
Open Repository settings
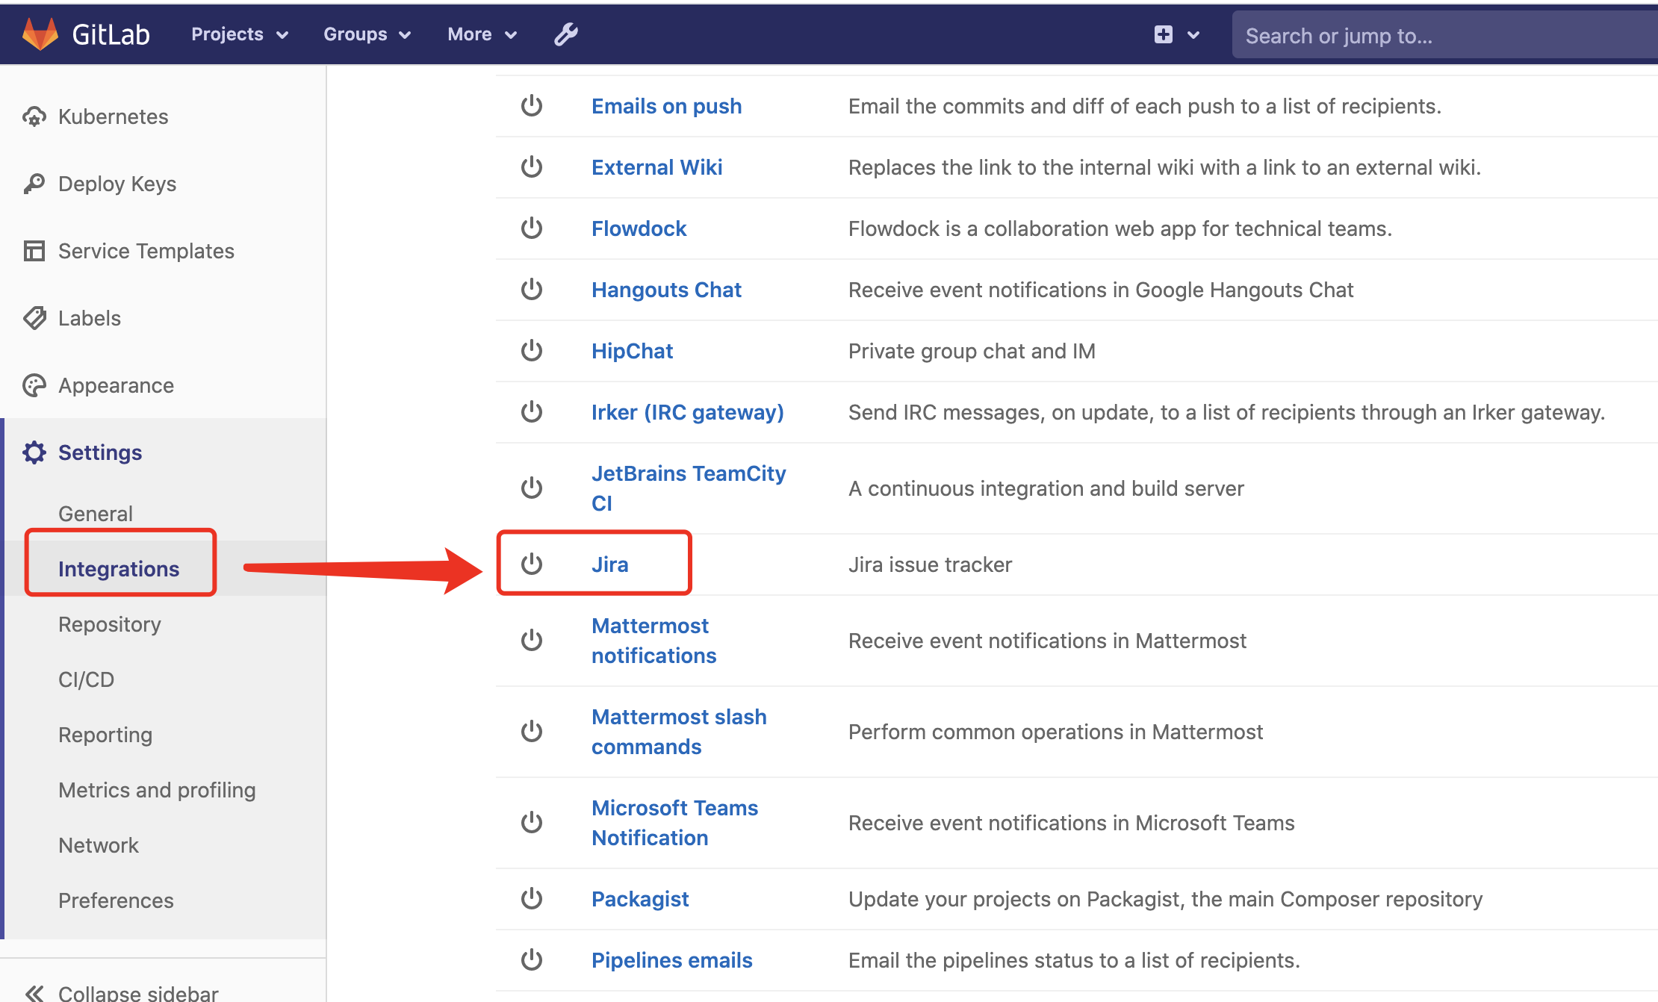coord(110,624)
